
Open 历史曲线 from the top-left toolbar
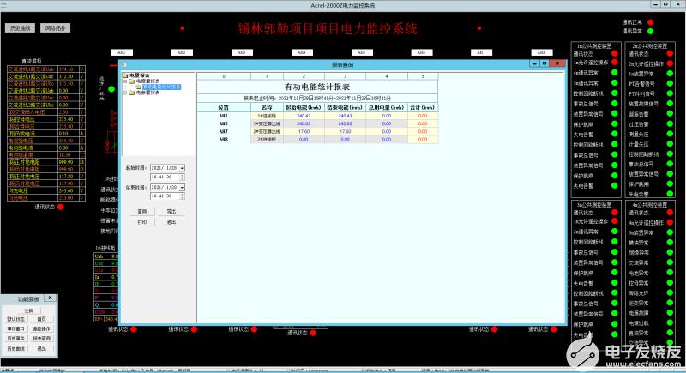coord(20,28)
